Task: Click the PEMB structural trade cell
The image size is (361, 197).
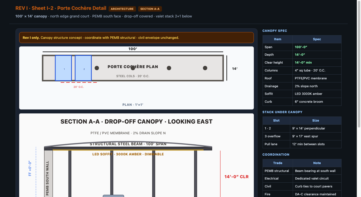Action: [278, 171]
